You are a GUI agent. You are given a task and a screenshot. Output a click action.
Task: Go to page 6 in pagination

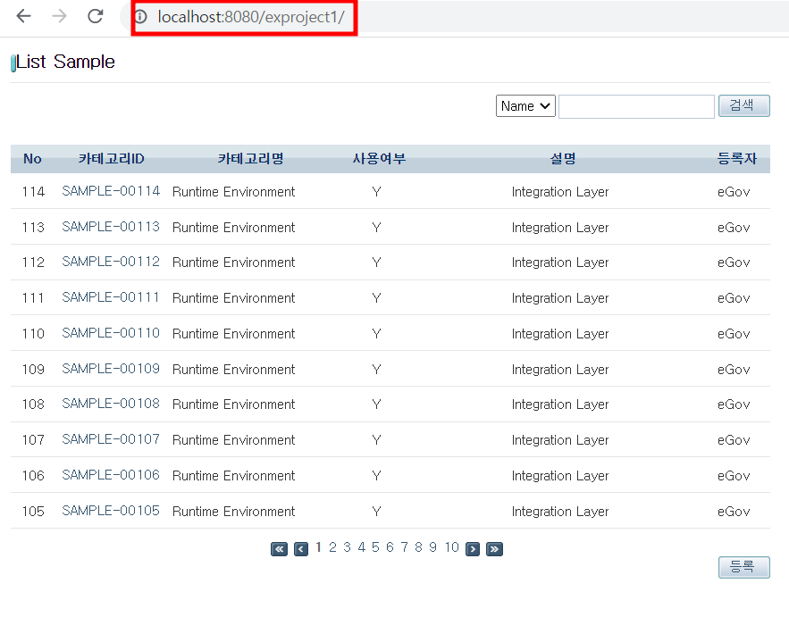click(390, 547)
